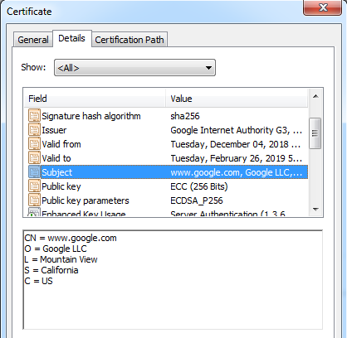Open the Certification Path tab
The height and width of the screenshot is (338, 347).
(x=130, y=40)
